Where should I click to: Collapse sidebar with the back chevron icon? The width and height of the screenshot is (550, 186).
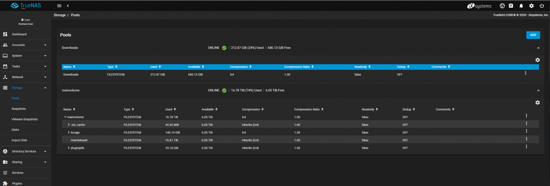coord(68,6)
